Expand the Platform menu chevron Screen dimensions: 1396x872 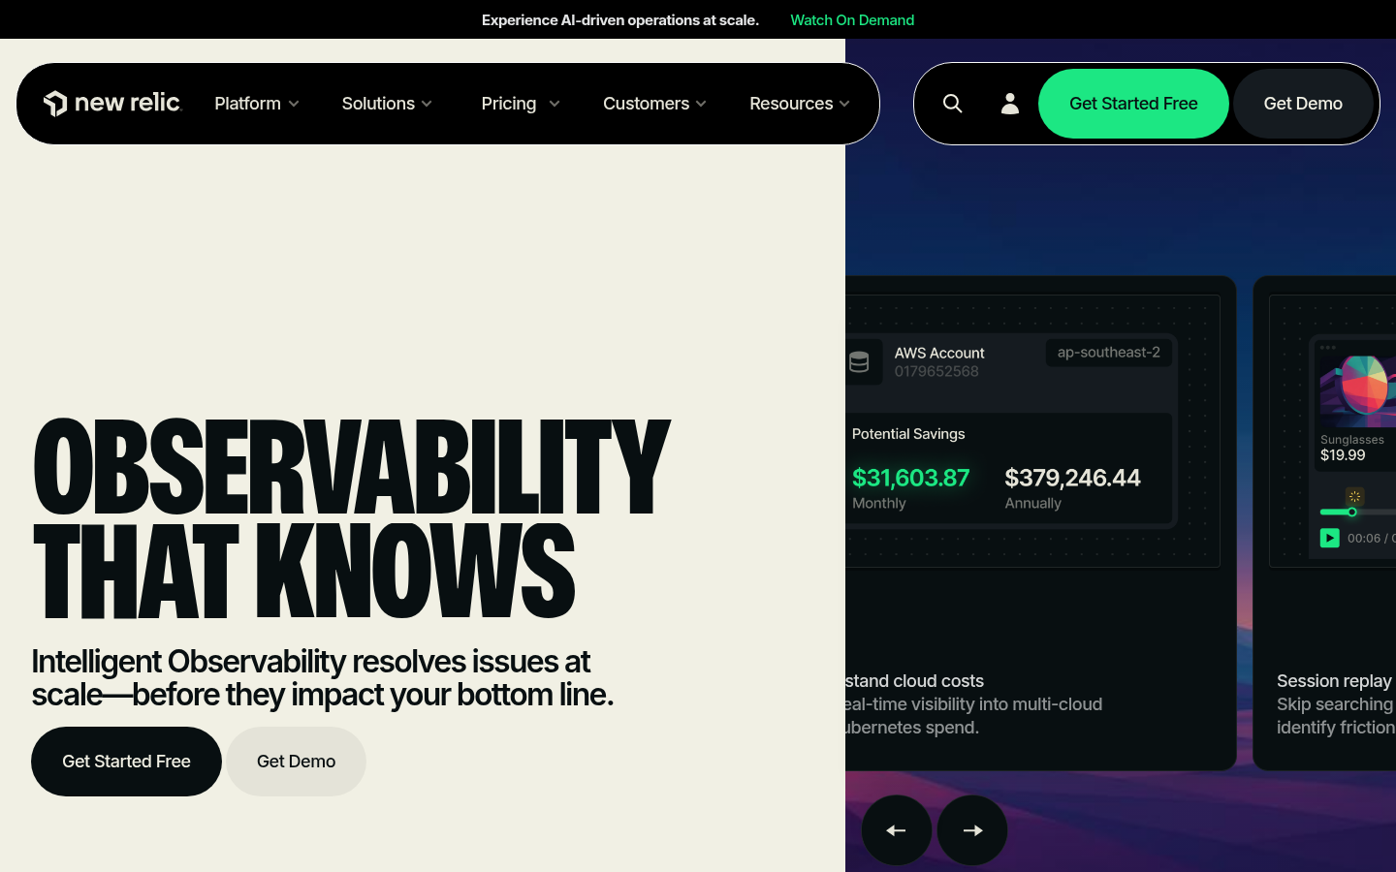point(294,104)
